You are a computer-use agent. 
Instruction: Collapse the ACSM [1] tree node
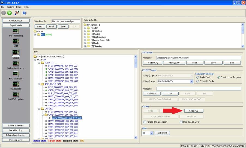(x=39, y=63)
